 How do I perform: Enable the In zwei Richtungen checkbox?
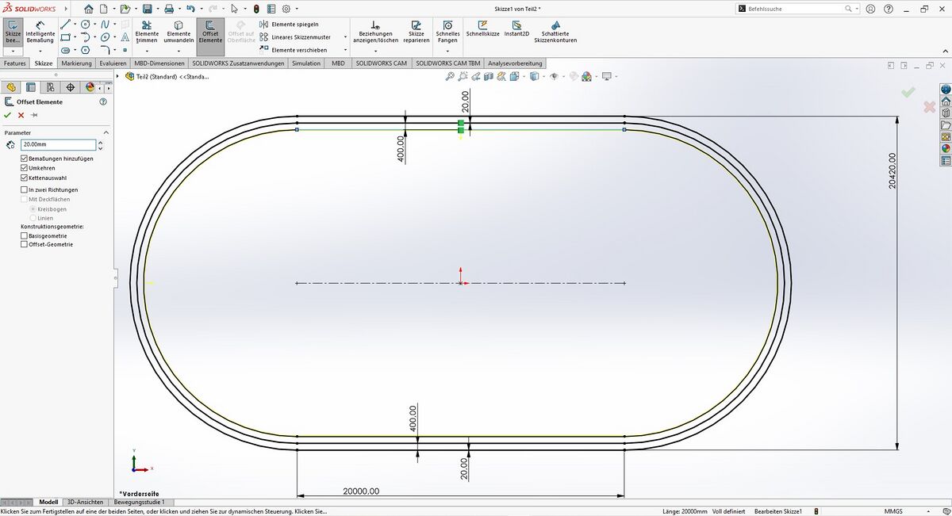point(25,190)
